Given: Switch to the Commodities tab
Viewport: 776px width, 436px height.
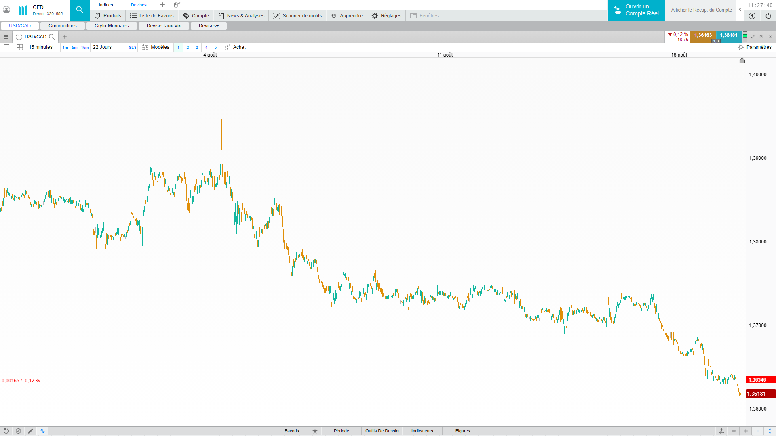Looking at the screenshot, I should pyautogui.click(x=62, y=26).
